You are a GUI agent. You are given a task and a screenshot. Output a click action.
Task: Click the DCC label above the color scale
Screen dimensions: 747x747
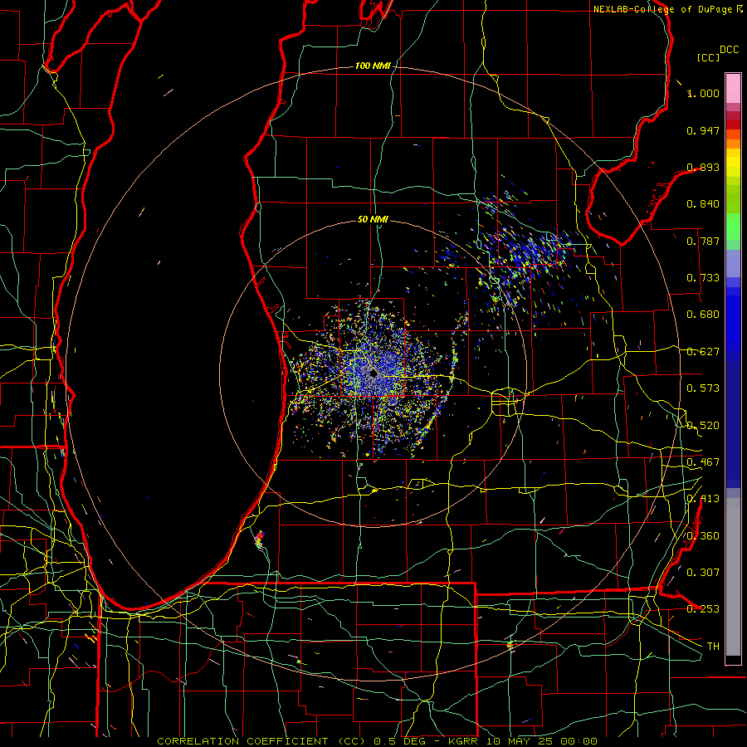coord(729,50)
